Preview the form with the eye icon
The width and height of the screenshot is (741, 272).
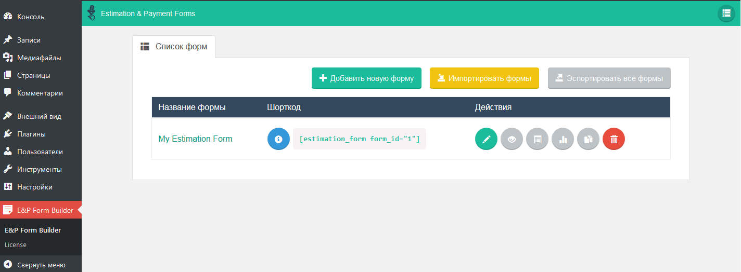click(512, 139)
